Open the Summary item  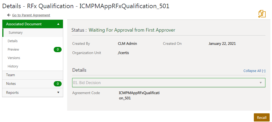(x=16, y=33)
